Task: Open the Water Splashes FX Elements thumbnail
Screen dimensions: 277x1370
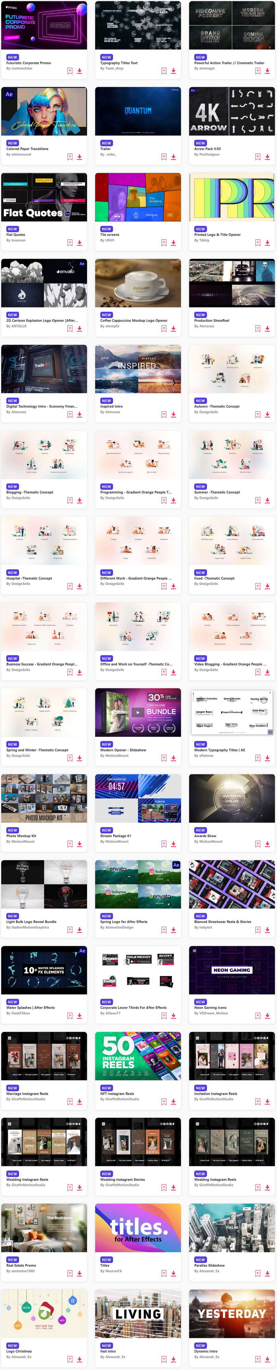Action: click(x=44, y=970)
